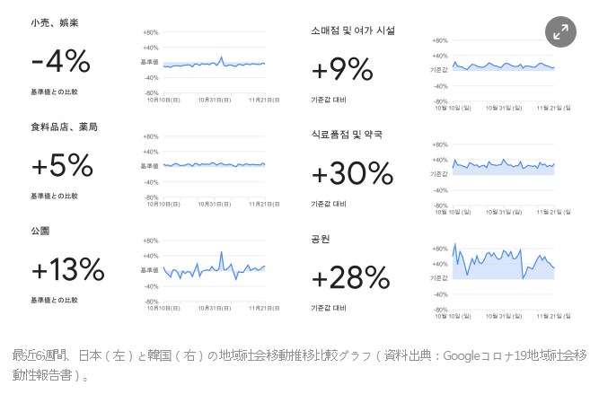Image resolution: width=590 pixels, height=394 pixels.
Task: Select the Japan grocery +5% value
Action: (63, 165)
